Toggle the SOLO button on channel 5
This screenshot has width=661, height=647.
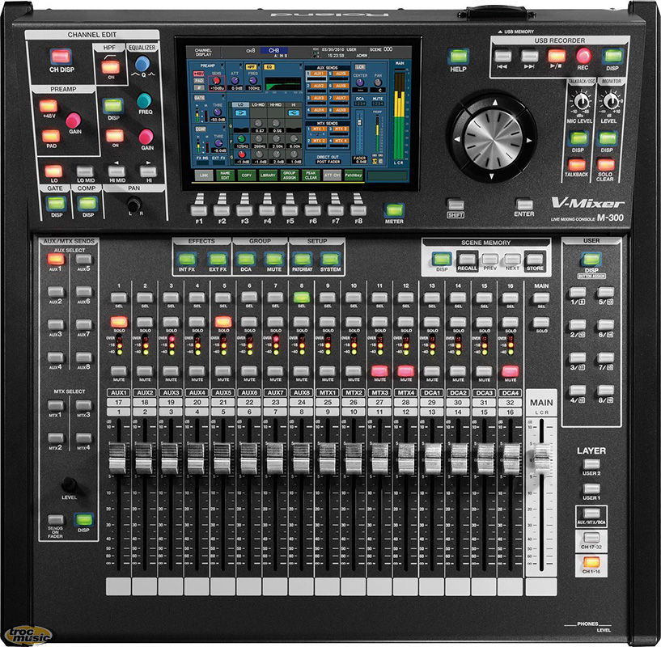[x=222, y=321]
